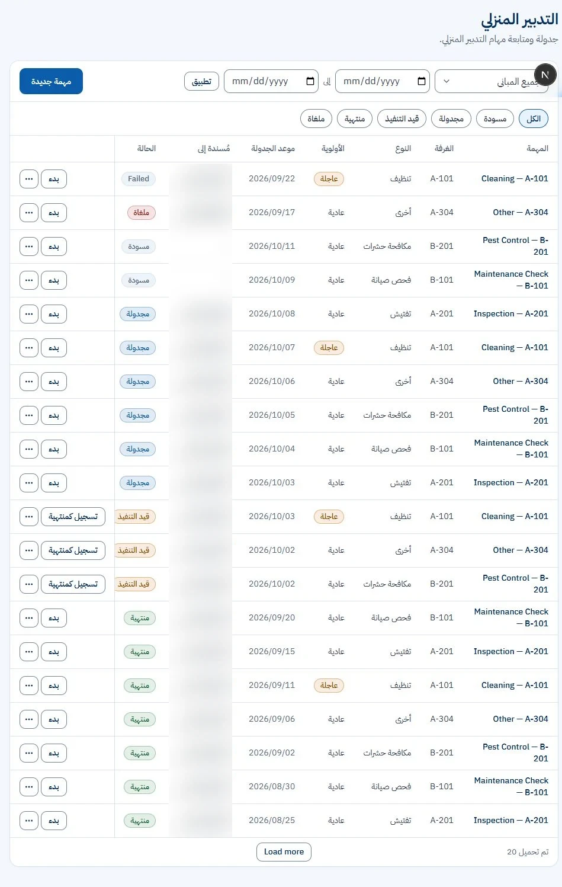Click 'تسجيل كمنتهية' for Other A-304 dated 2026/10/02
This screenshot has height=887, width=562.
coord(73,550)
